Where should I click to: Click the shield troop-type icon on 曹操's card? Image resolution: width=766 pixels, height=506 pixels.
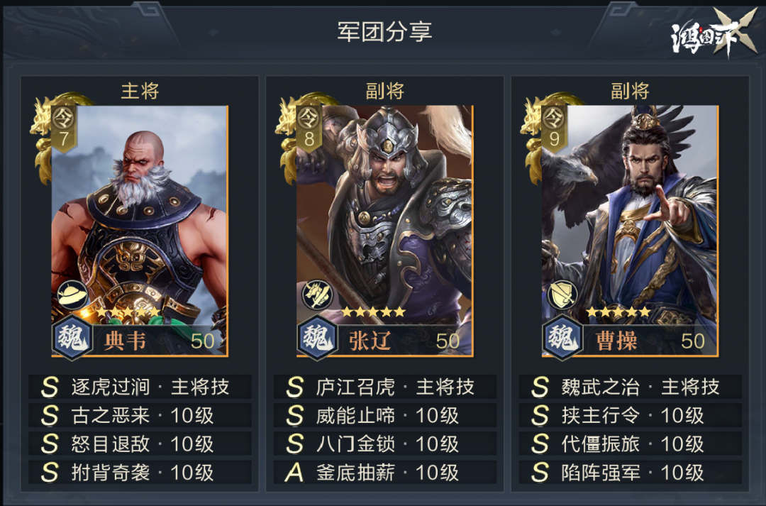[562, 295]
